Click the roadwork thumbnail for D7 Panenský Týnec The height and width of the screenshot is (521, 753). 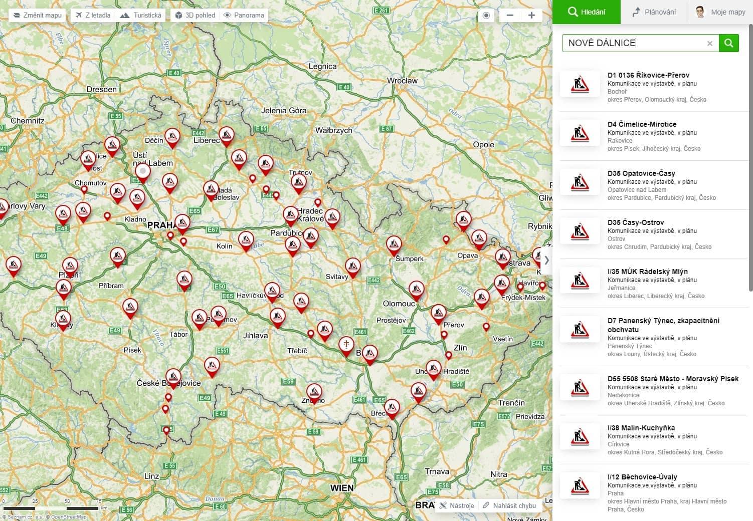pyautogui.click(x=580, y=329)
